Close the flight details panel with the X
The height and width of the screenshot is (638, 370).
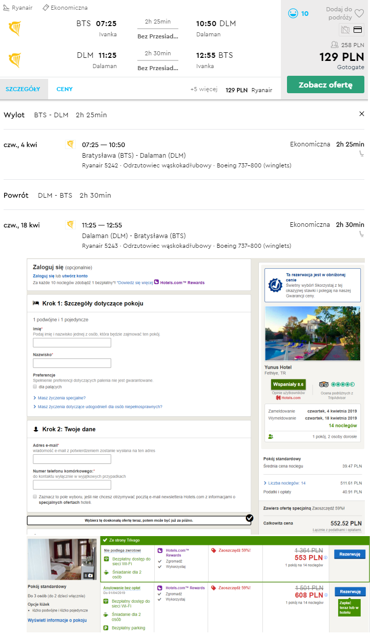click(x=362, y=114)
